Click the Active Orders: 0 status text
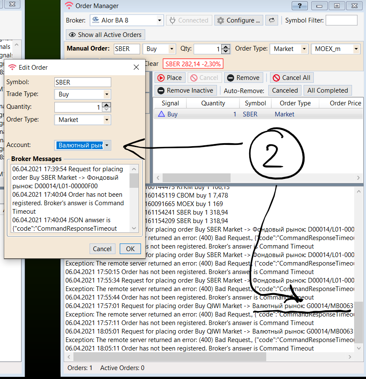366x379 pixels. 122,368
